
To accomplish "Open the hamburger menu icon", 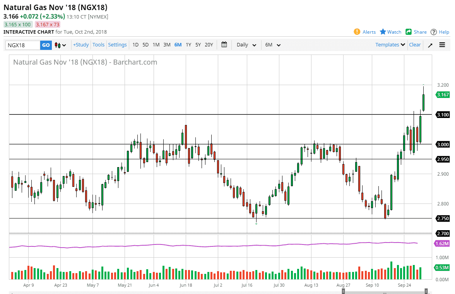I will pyautogui.click(x=442, y=45).
